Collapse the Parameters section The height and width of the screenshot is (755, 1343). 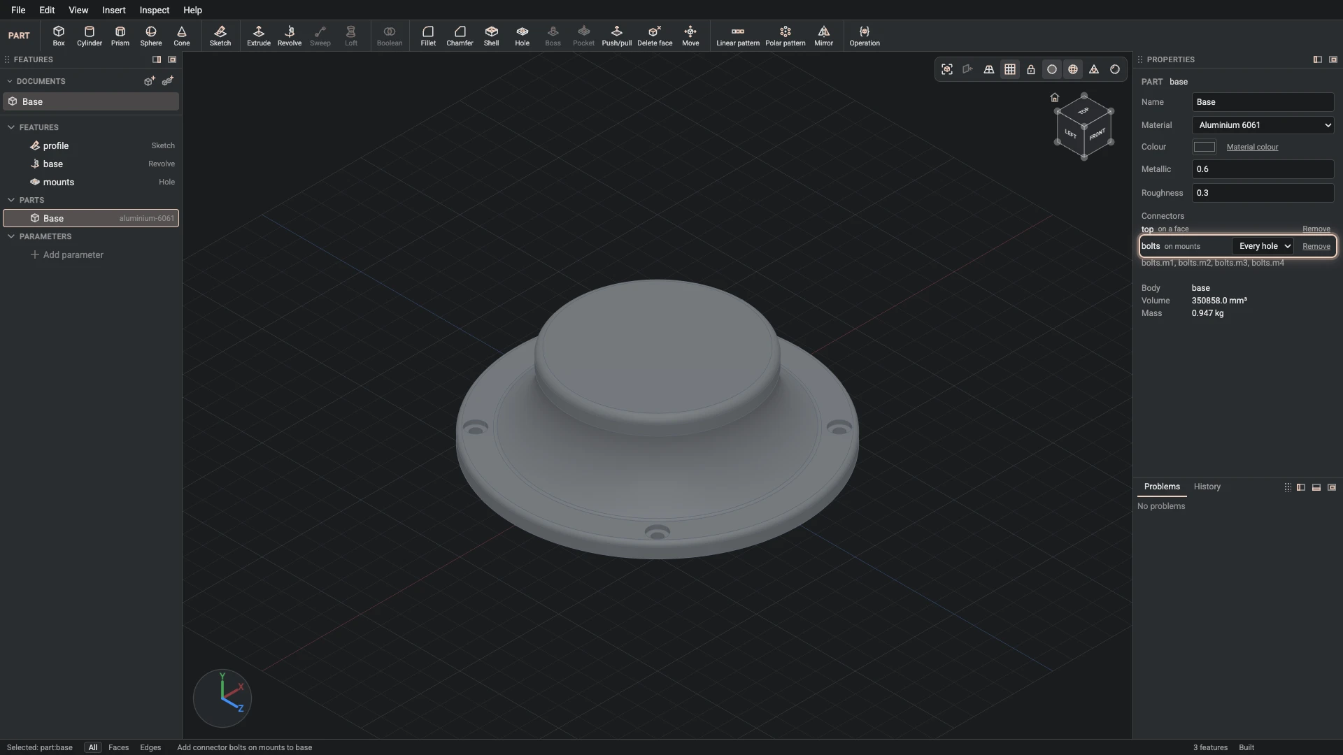(11, 236)
